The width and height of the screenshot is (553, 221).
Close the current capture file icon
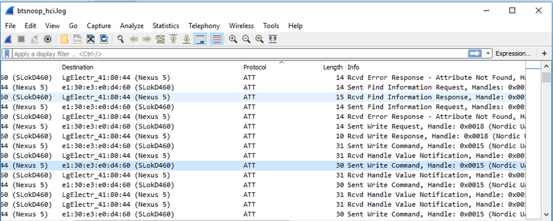(x=91, y=39)
